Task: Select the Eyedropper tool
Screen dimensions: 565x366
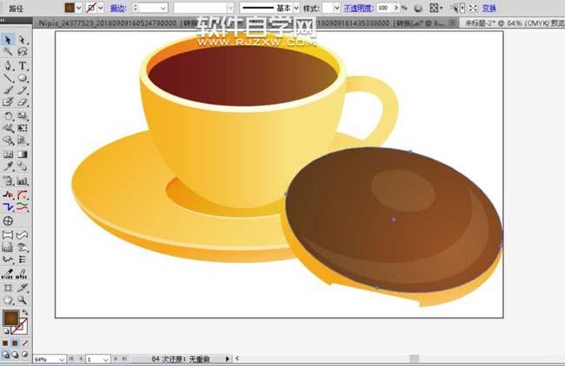Action: click(x=8, y=166)
